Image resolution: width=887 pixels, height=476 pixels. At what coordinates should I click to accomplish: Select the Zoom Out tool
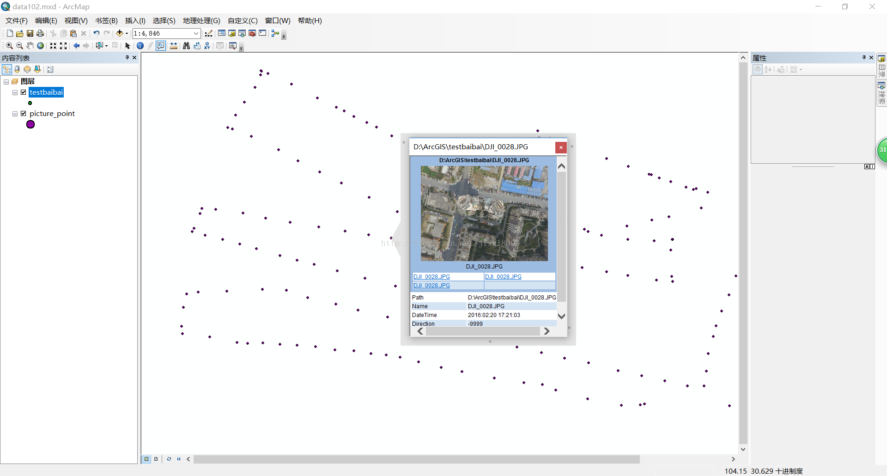(19, 46)
